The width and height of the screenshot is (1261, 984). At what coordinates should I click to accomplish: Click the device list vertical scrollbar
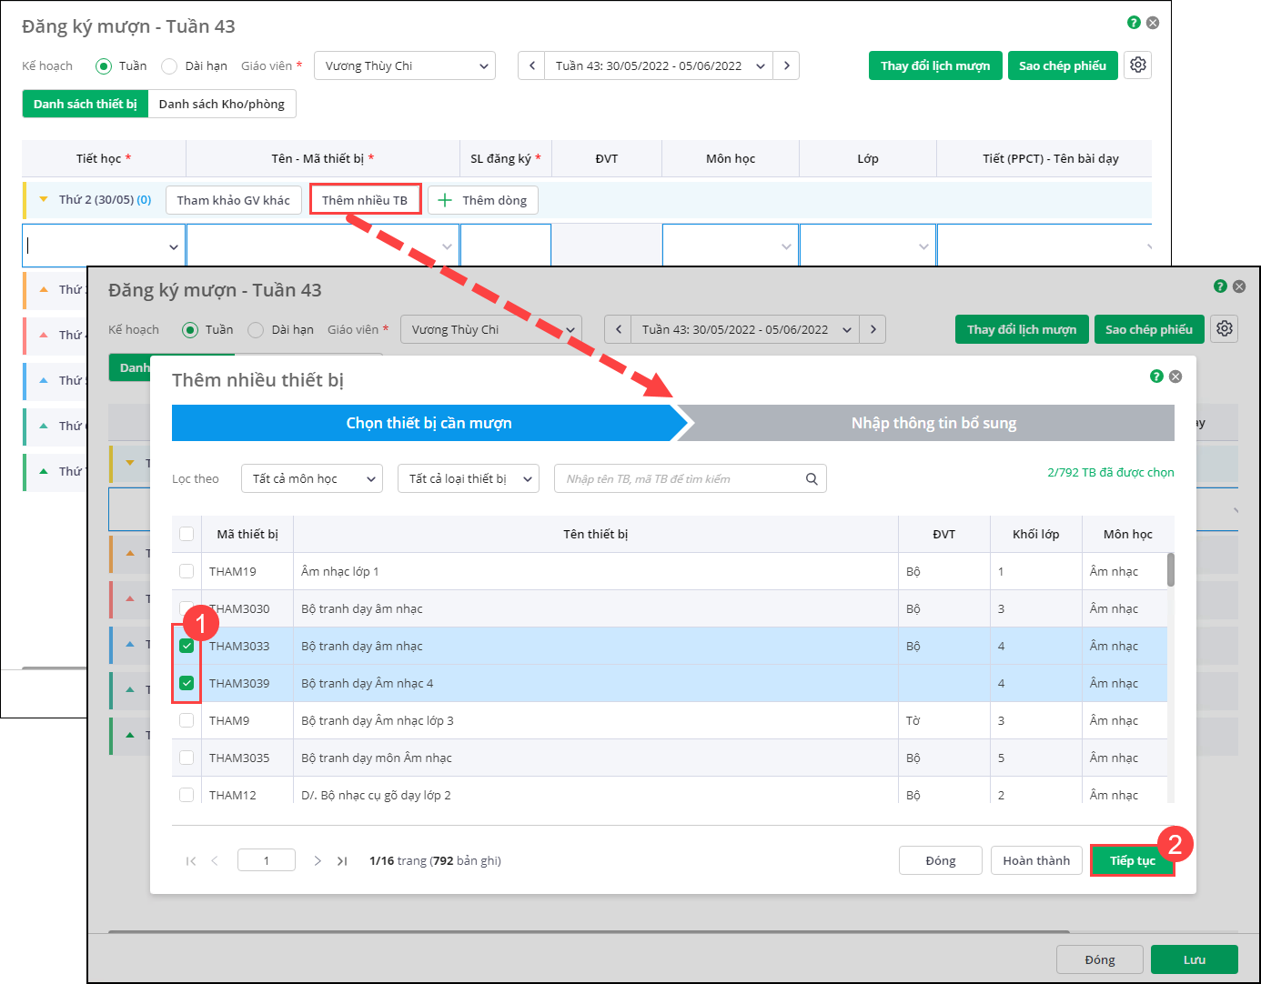[1170, 570]
